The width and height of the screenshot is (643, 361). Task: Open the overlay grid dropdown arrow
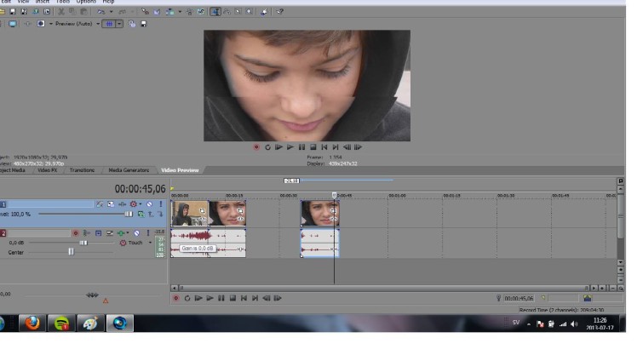point(120,24)
